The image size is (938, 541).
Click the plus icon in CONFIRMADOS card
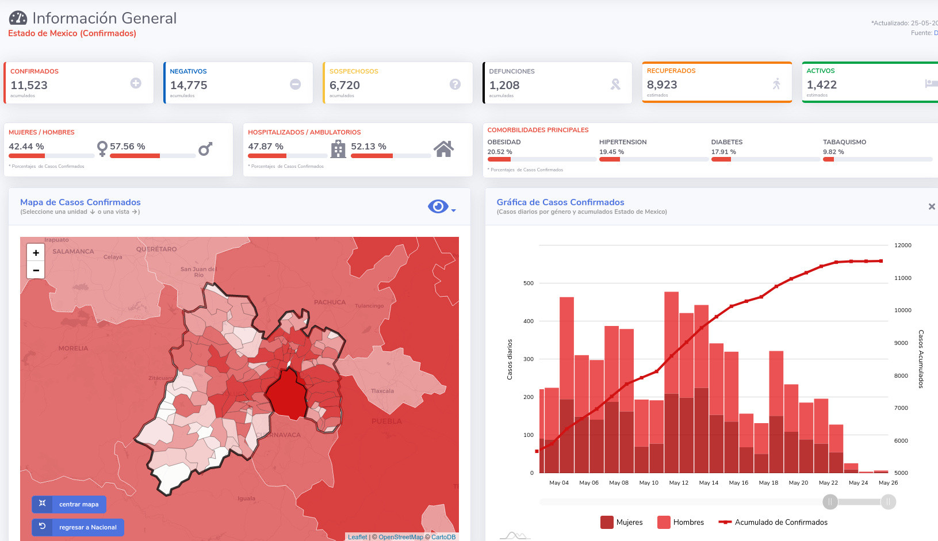[136, 83]
